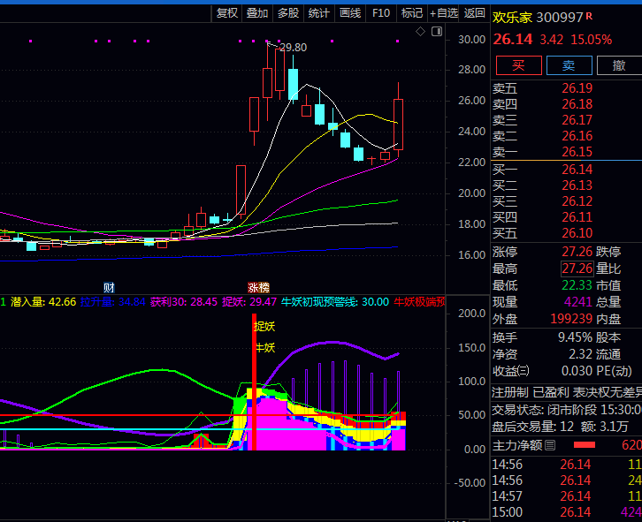Open the 画线 drawing tool
The image size is (642, 522).
click(x=350, y=12)
